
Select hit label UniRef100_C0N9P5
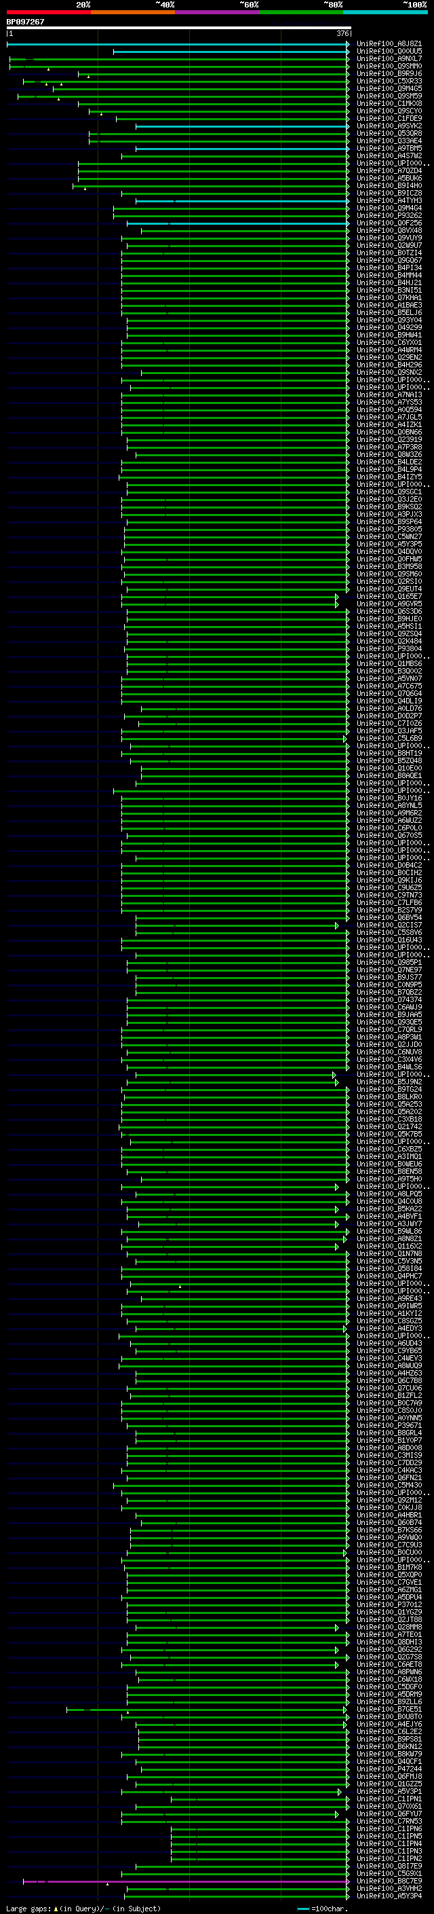point(389,984)
